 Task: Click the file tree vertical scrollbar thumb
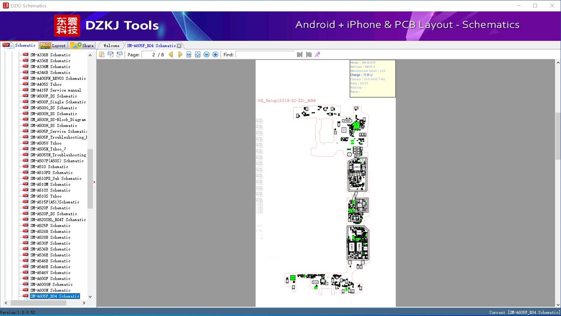(90, 179)
